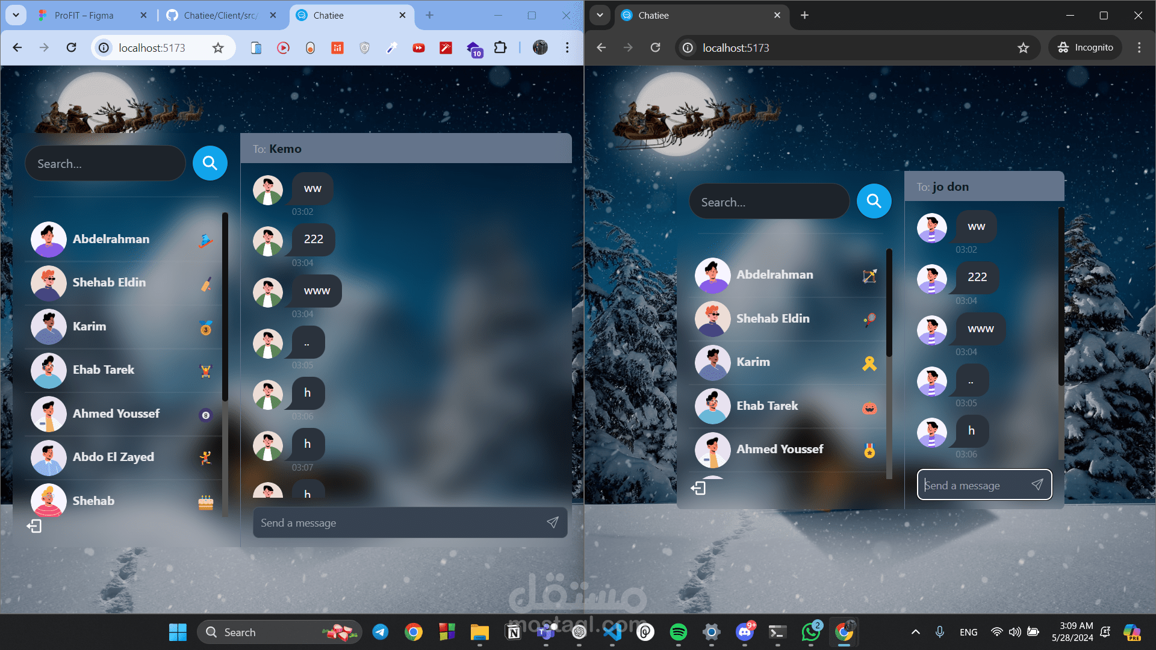The image size is (1156, 650).
Task: Open the tab search dropdown in left browser
Action: click(x=16, y=15)
